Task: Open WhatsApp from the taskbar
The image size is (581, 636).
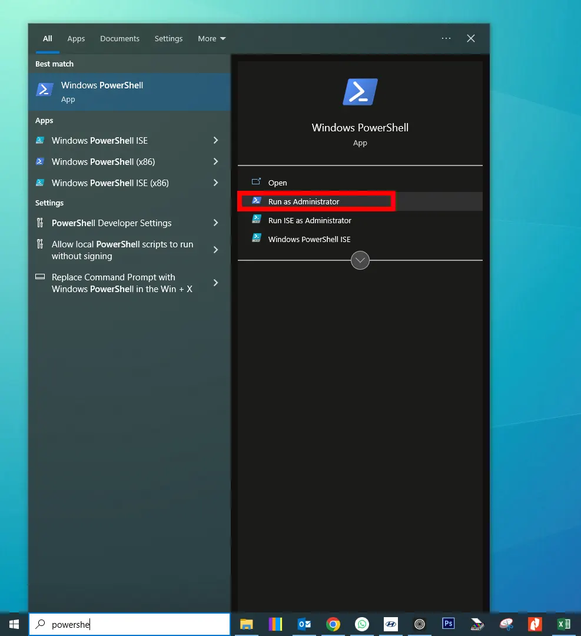Action: click(361, 624)
